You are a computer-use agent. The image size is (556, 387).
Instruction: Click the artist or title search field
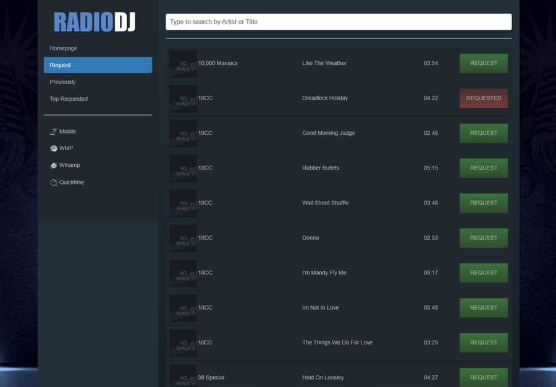tap(338, 22)
